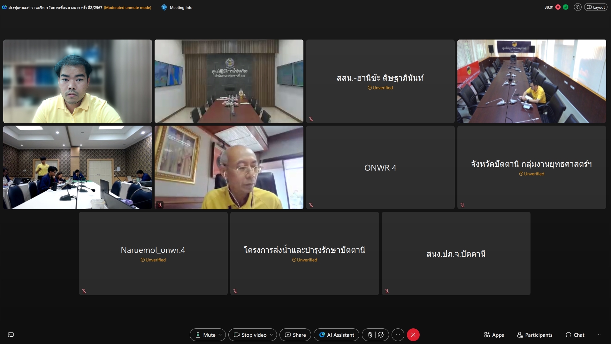Click the Meeting Info shield icon
The height and width of the screenshot is (344, 611).
[x=164, y=7]
